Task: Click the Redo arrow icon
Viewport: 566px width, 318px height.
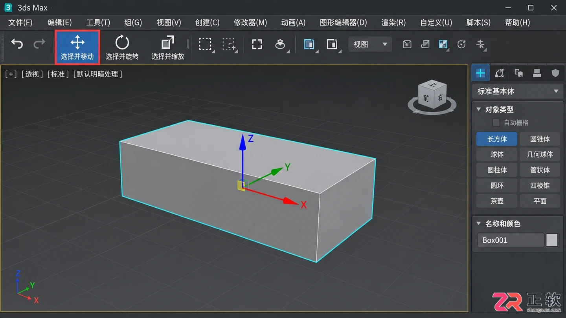Action: [x=39, y=43]
